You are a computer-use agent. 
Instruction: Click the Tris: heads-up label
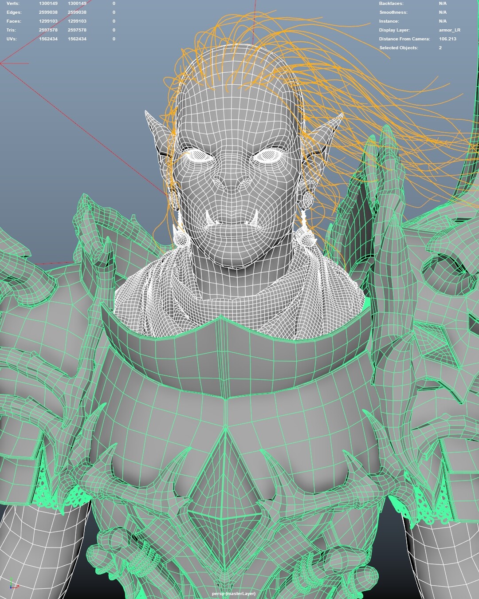pos(11,30)
